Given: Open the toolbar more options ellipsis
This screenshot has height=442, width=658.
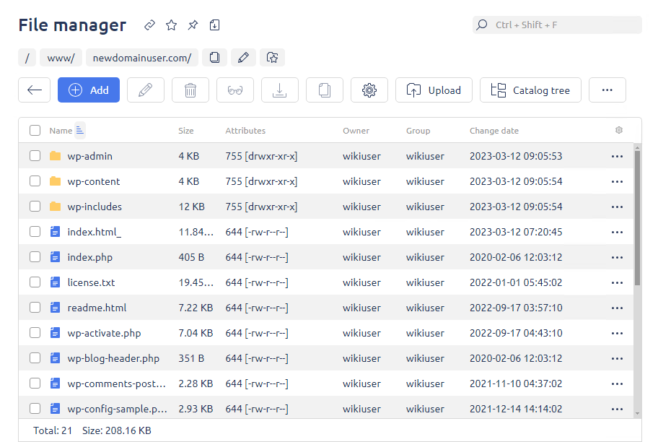Looking at the screenshot, I should [607, 90].
